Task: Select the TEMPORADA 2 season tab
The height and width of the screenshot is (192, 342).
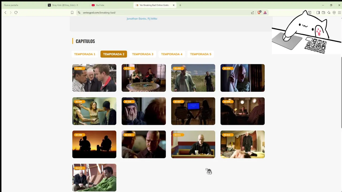Action: (x=114, y=54)
